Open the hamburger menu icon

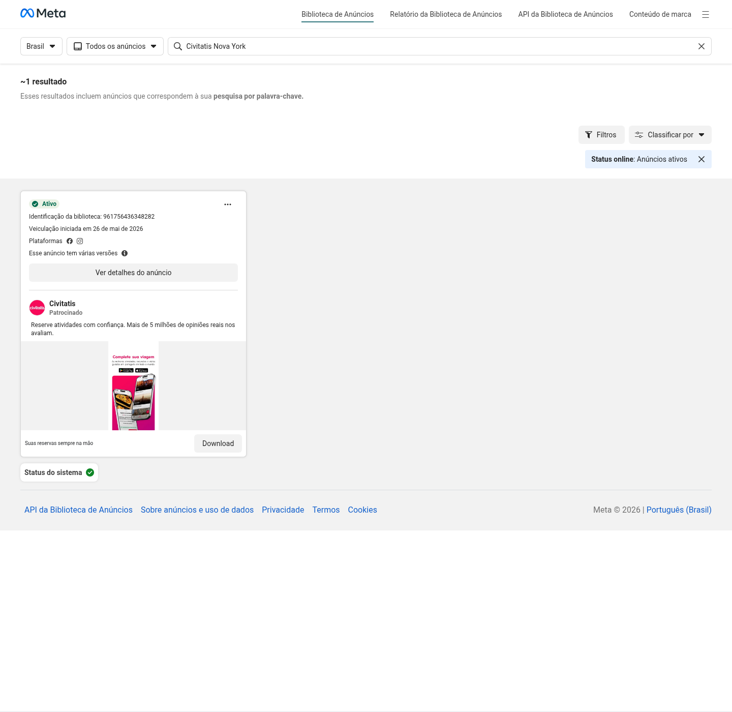coord(706,14)
